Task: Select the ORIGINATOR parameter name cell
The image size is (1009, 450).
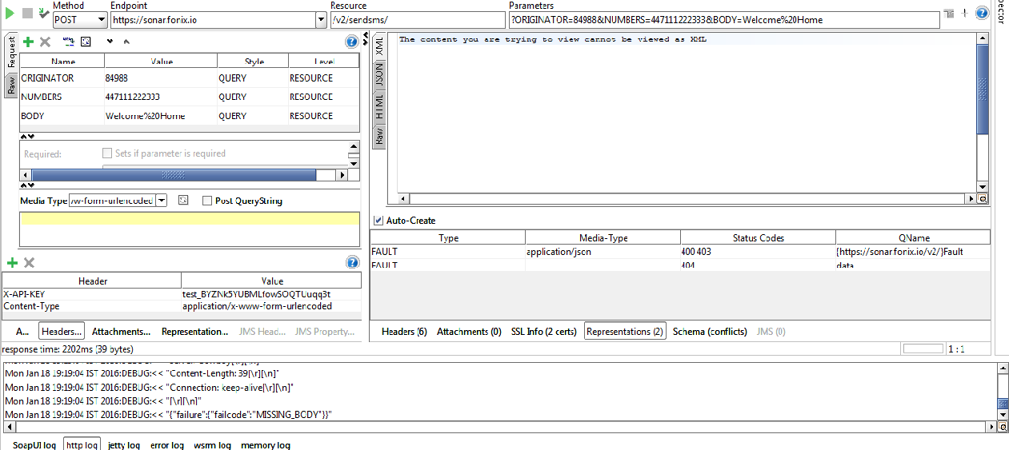Action: 62,78
